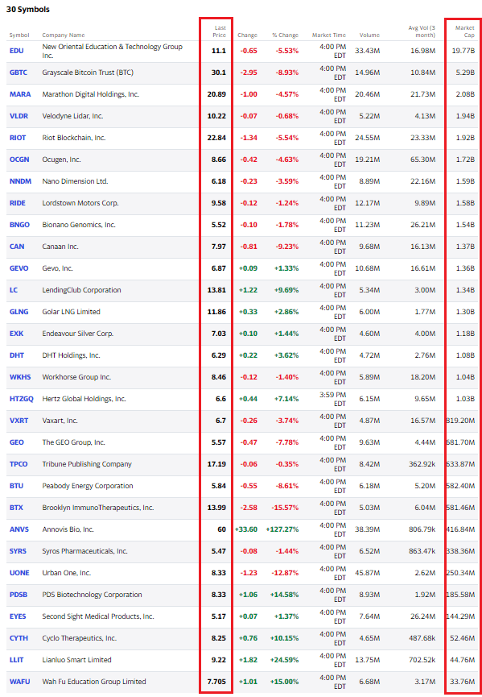
Task: Select the GEVO symbol link
Action: point(19,268)
